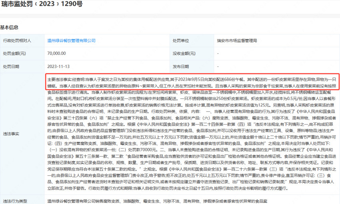The image size is (340, 204).
Task: Click the 发布日期 label cell
Action: click(x=180, y=66)
